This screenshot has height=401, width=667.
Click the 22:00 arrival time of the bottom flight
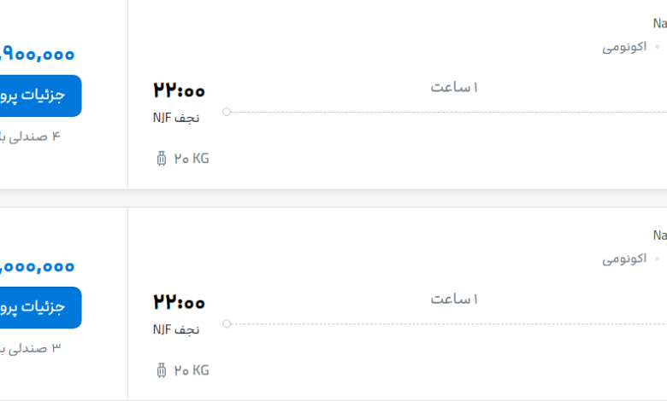click(x=179, y=302)
